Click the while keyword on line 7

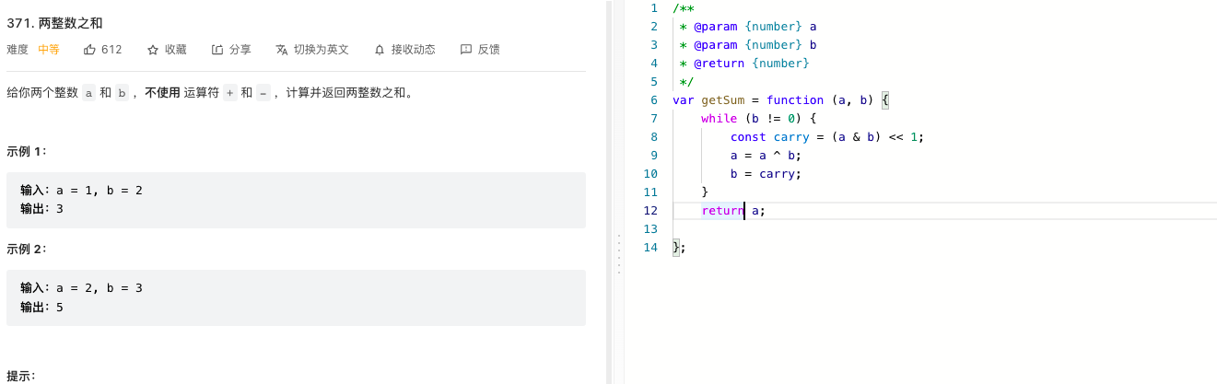coord(720,119)
